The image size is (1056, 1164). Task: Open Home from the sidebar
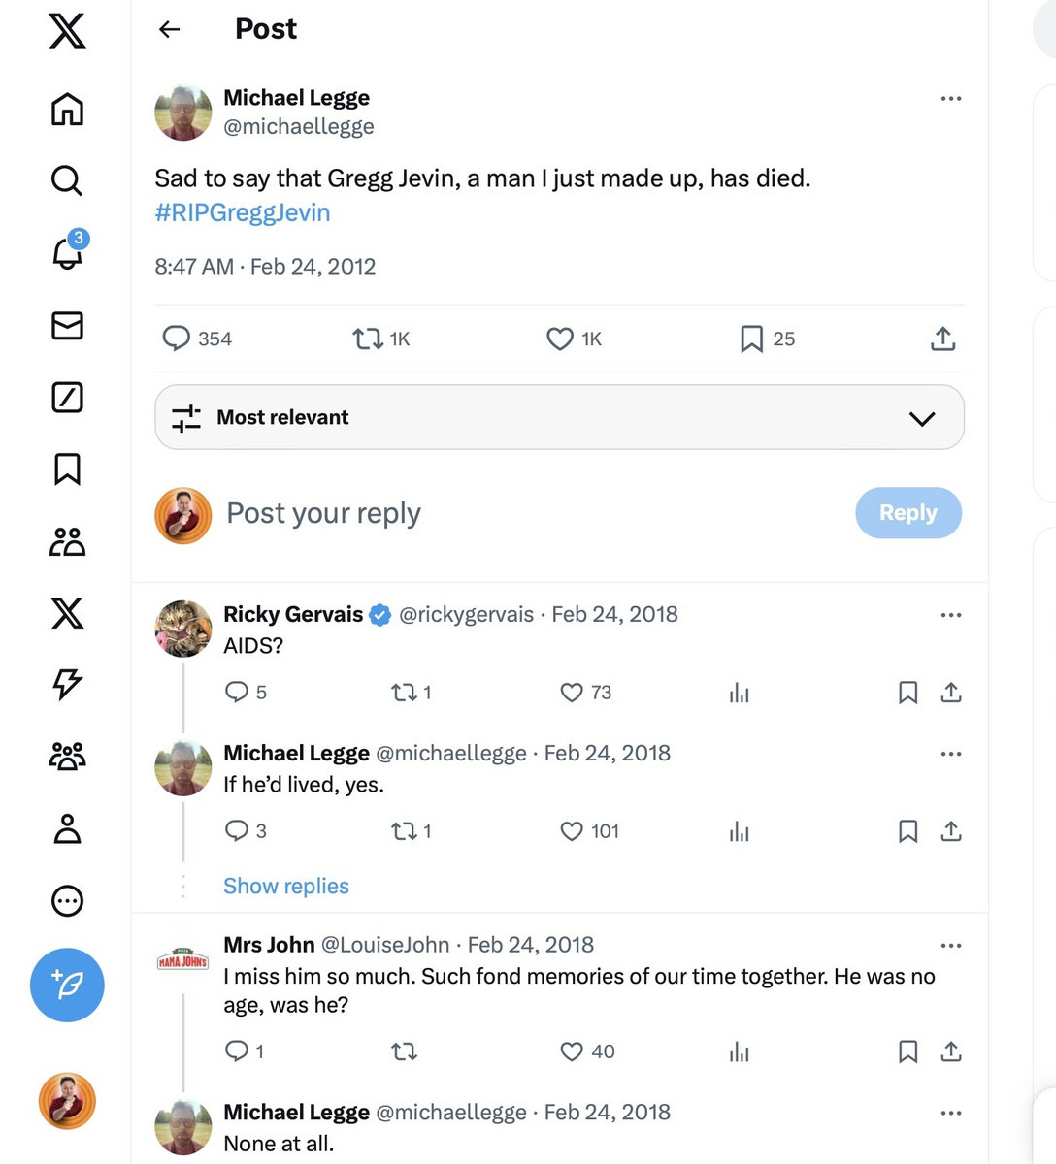pyautogui.click(x=67, y=109)
